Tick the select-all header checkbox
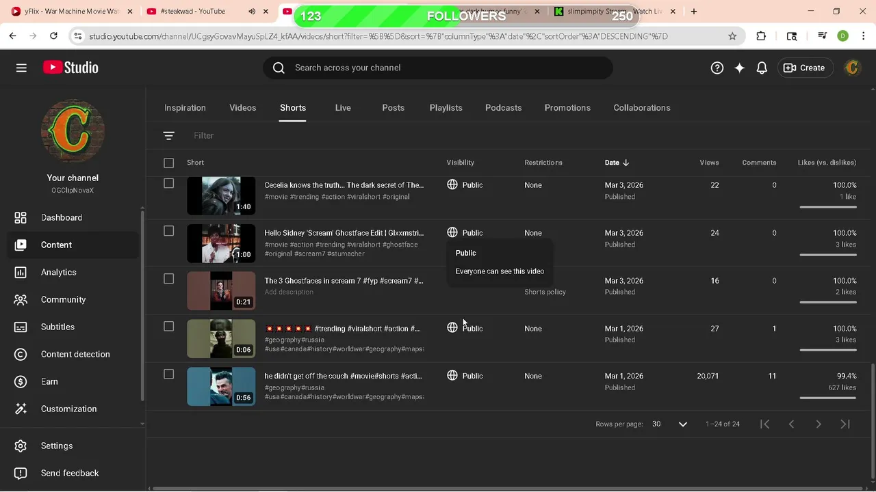 169,163
